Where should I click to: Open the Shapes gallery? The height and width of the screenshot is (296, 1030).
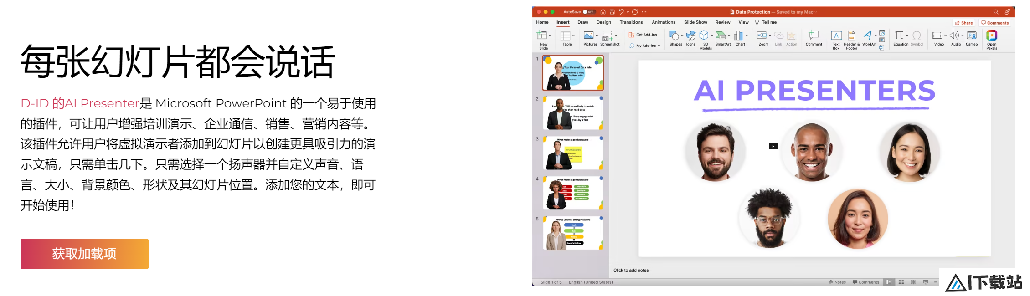tap(675, 38)
